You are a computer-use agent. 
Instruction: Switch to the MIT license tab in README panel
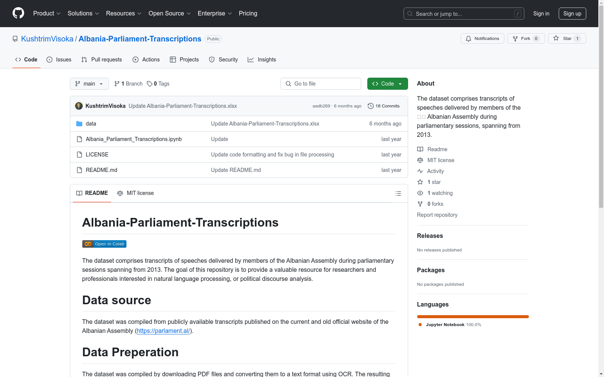click(x=136, y=193)
